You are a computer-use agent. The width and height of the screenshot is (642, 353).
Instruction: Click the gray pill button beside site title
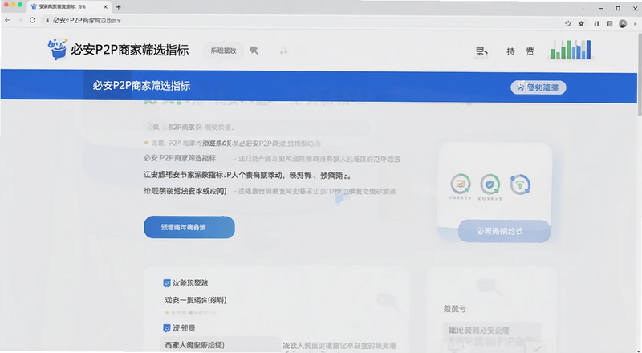point(224,51)
